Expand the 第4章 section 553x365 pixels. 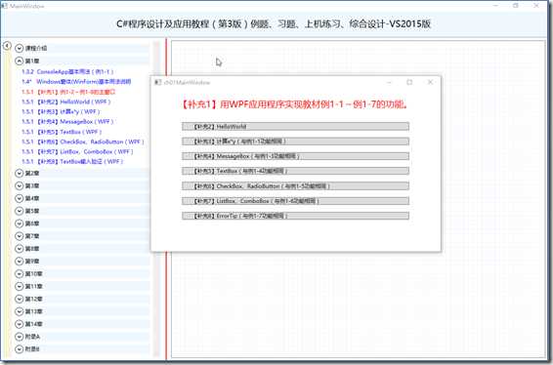(19, 198)
